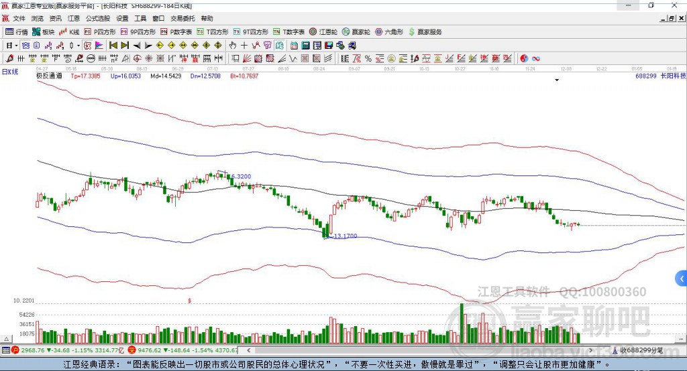Open the P数字表 tool
The height and width of the screenshot is (371, 687).
(176, 32)
